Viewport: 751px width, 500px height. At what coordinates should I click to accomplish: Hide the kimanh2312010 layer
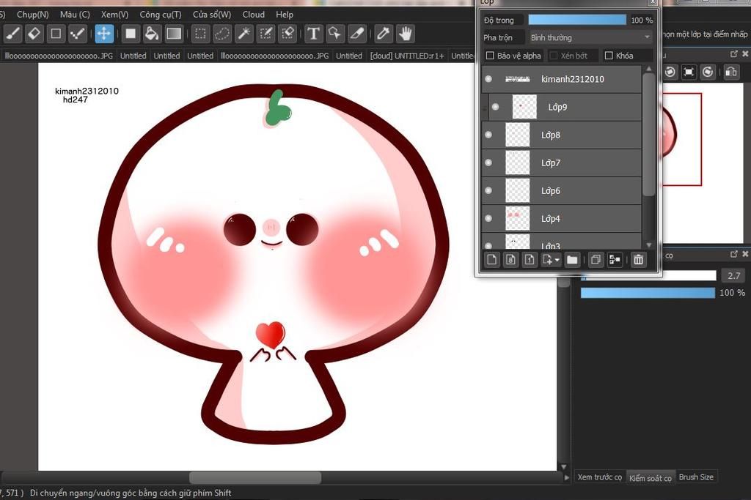click(488, 79)
